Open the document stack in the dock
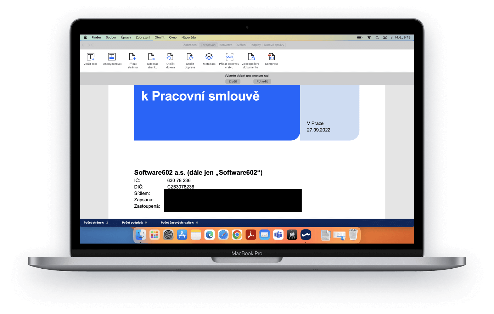The image size is (494, 314). point(325,235)
